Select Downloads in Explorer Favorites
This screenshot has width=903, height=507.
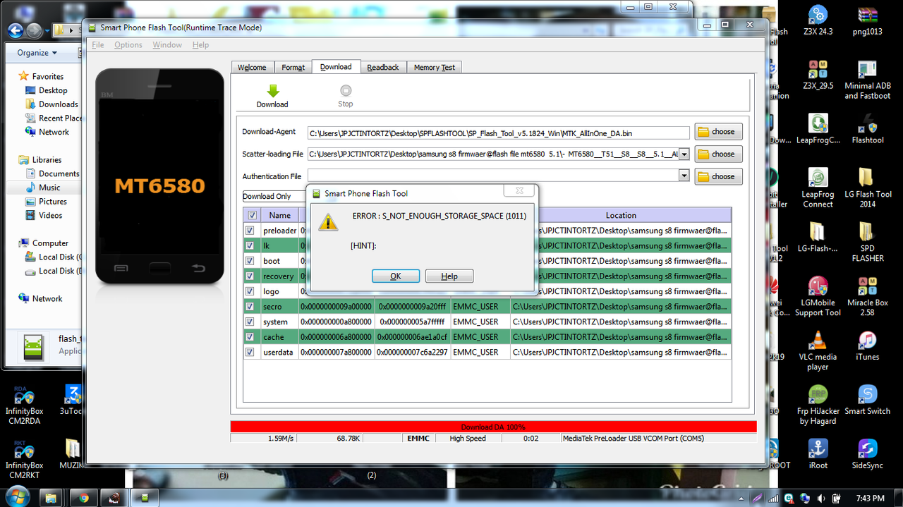pyautogui.click(x=58, y=104)
